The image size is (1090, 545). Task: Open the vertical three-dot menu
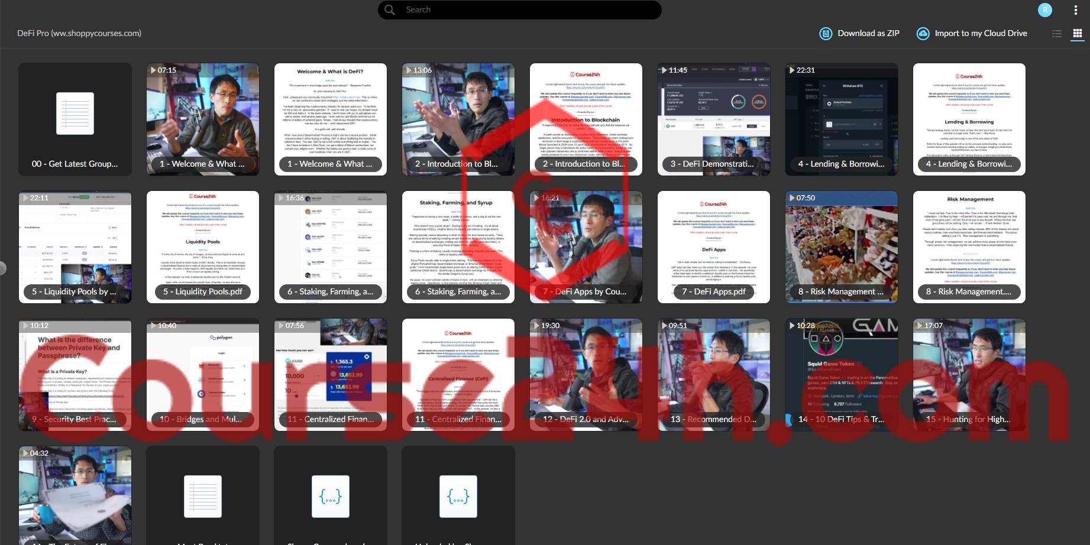1075,10
